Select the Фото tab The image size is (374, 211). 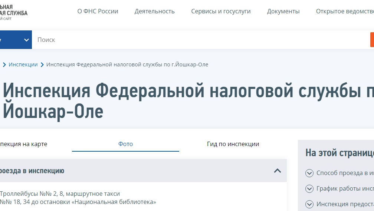pos(125,144)
